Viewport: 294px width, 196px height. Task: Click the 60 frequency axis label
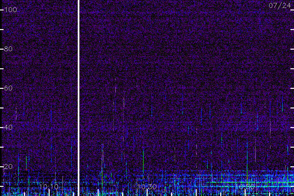[8, 88]
